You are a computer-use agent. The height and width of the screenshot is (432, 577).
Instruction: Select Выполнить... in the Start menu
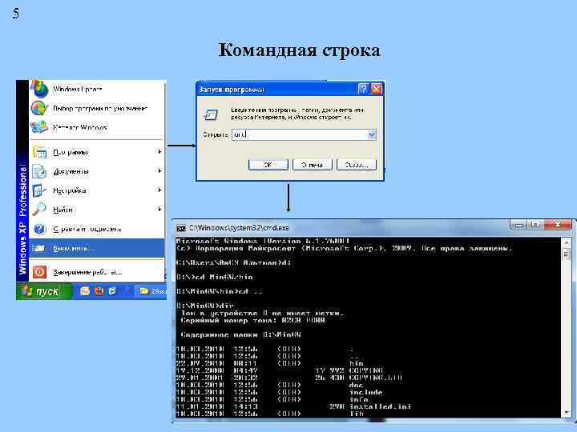tap(97, 248)
